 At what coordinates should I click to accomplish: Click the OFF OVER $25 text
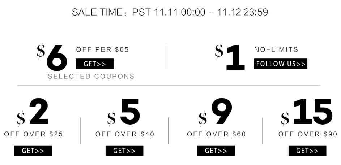pos(34,134)
